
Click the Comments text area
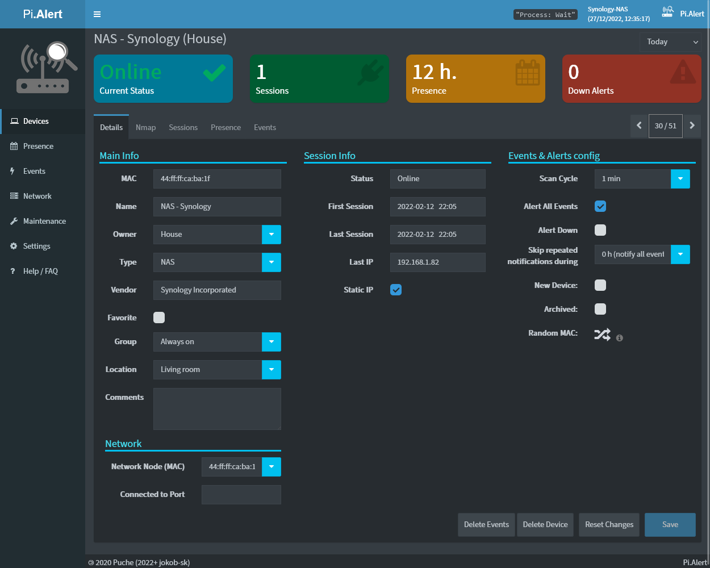pos(217,409)
